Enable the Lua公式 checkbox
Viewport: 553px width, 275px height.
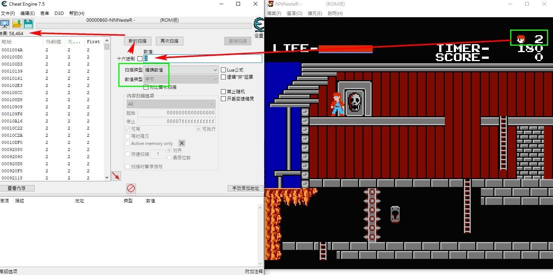[224, 70]
